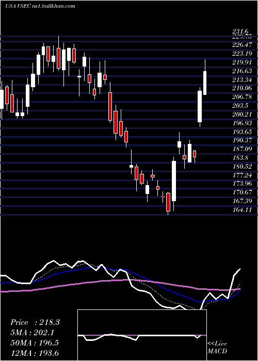Click the 'Price : 218.3' readout
The height and width of the screenshot is (361, 258).
(x=35, y=322)
